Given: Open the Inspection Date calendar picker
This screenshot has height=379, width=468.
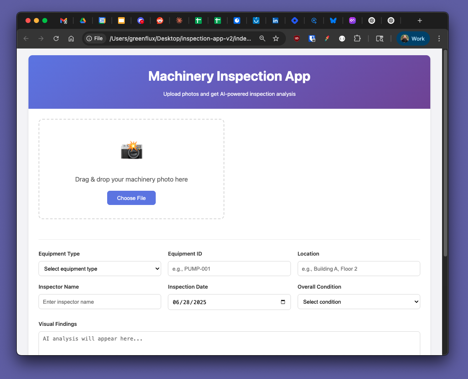Looking at the screenshot, I should pos(283,302).
